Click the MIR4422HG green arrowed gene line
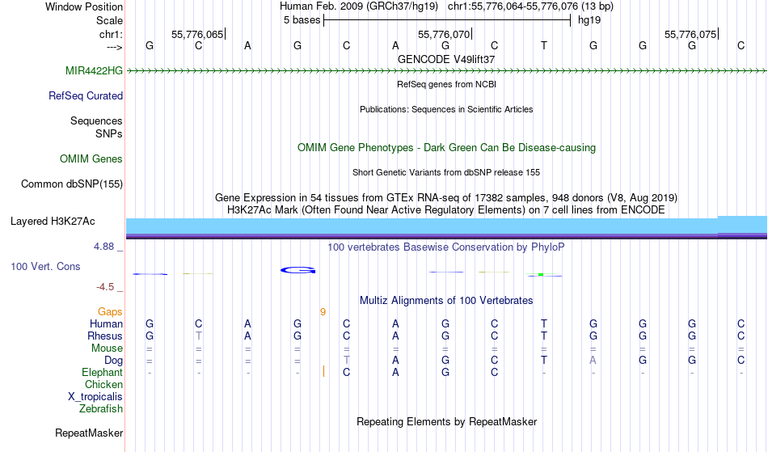This screenshot has height=452, width=768. [446, 71]
